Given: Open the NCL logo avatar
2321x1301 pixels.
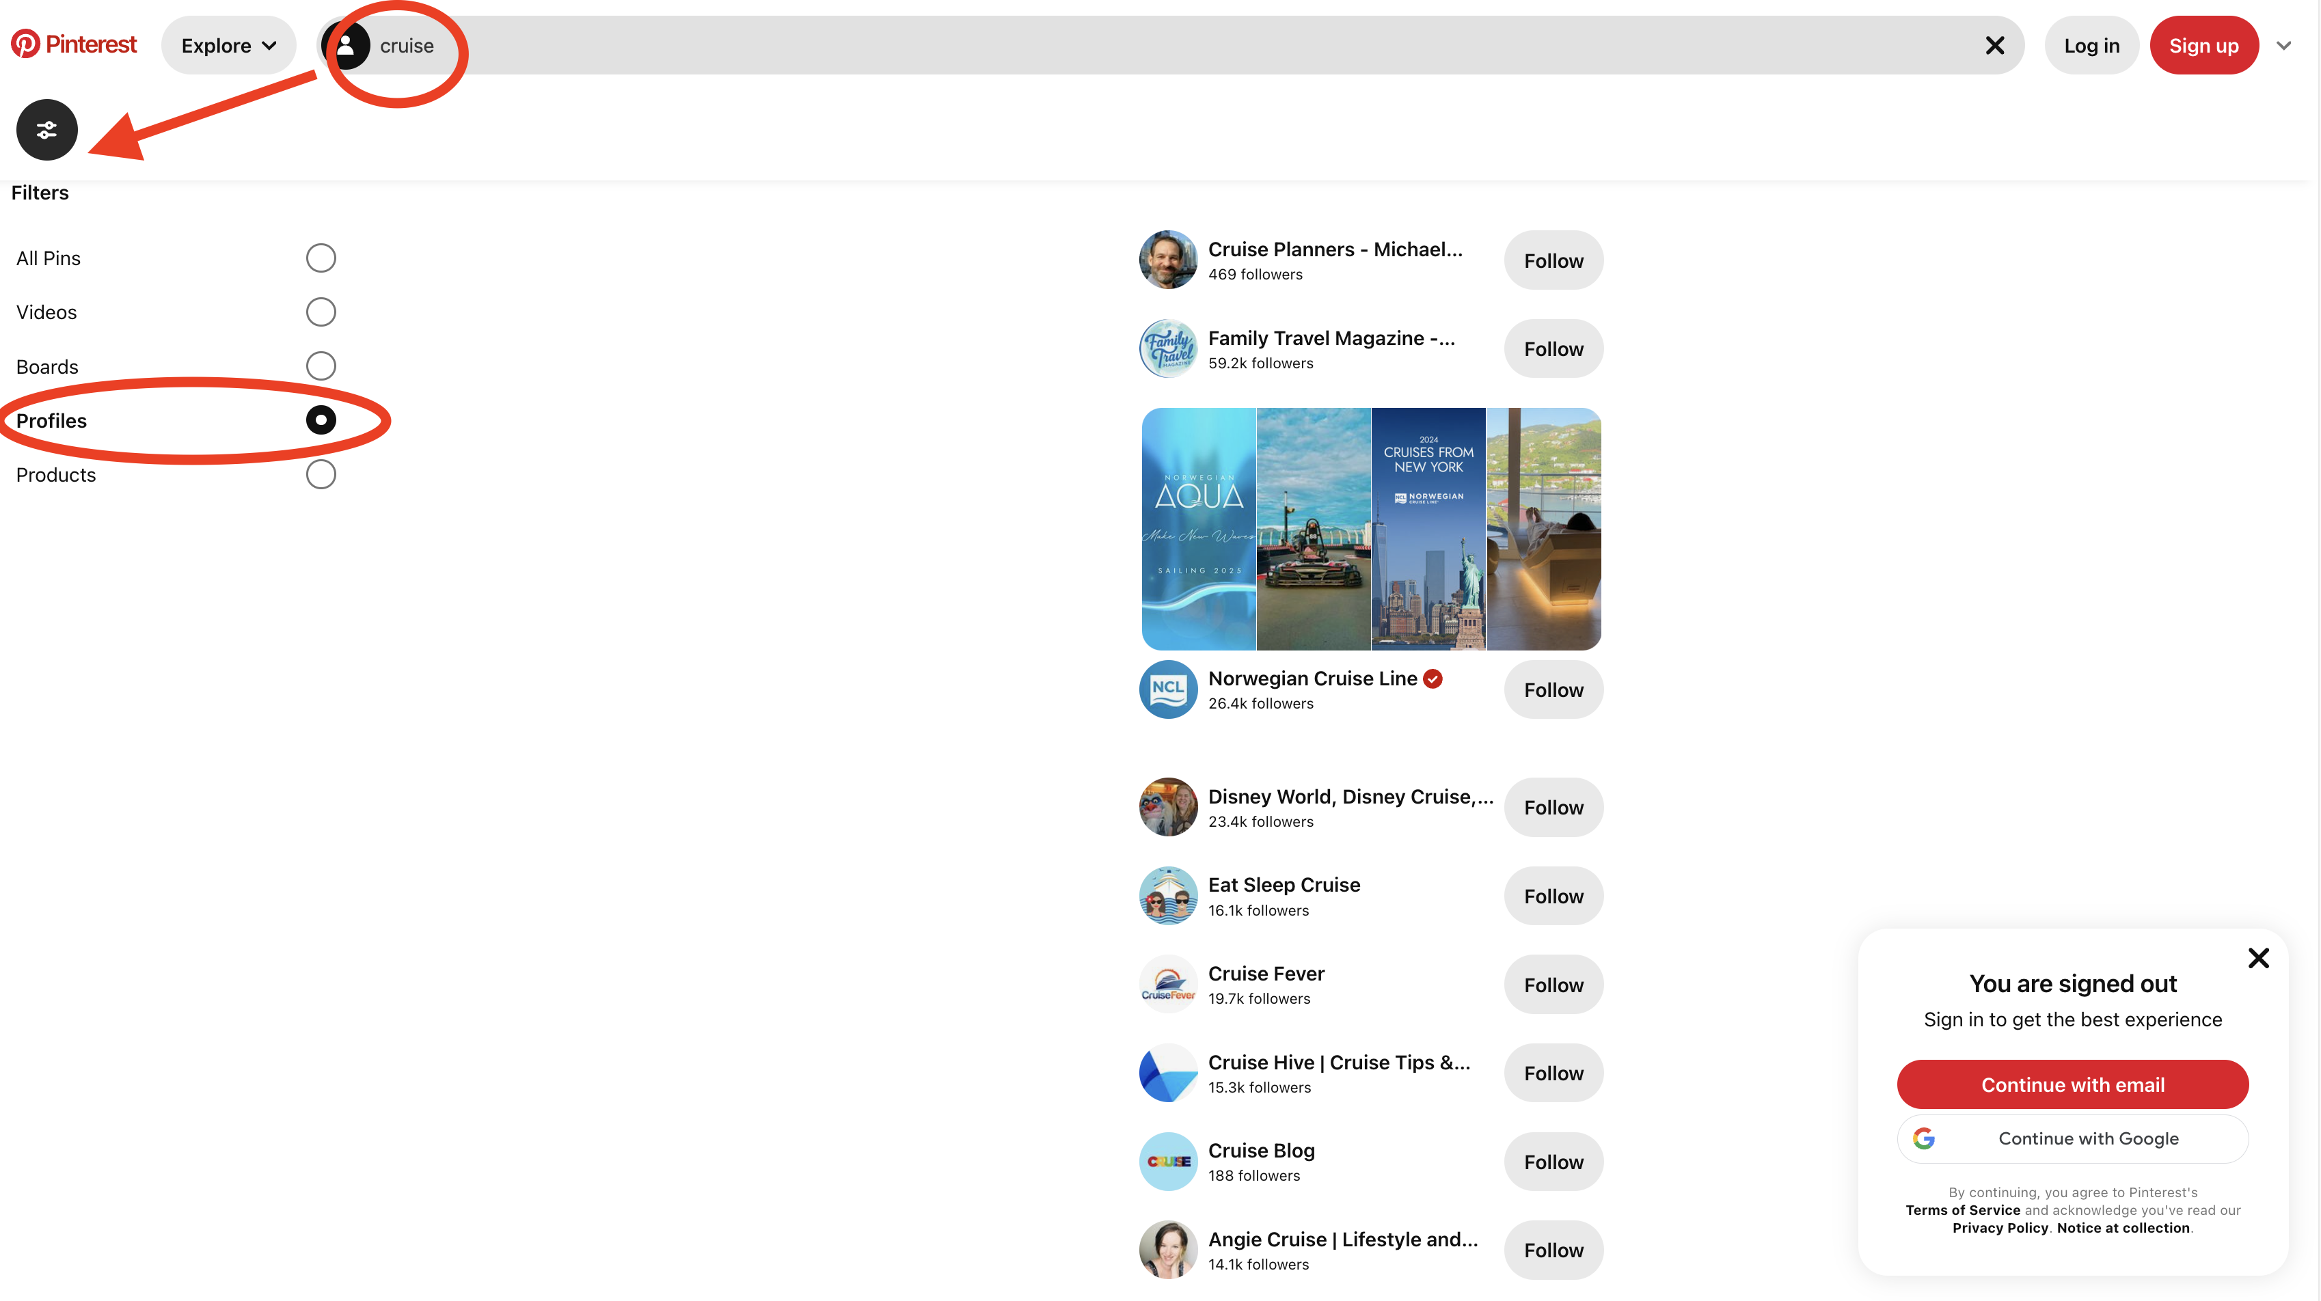Looking at the screenshot, I should [1169, 689].
